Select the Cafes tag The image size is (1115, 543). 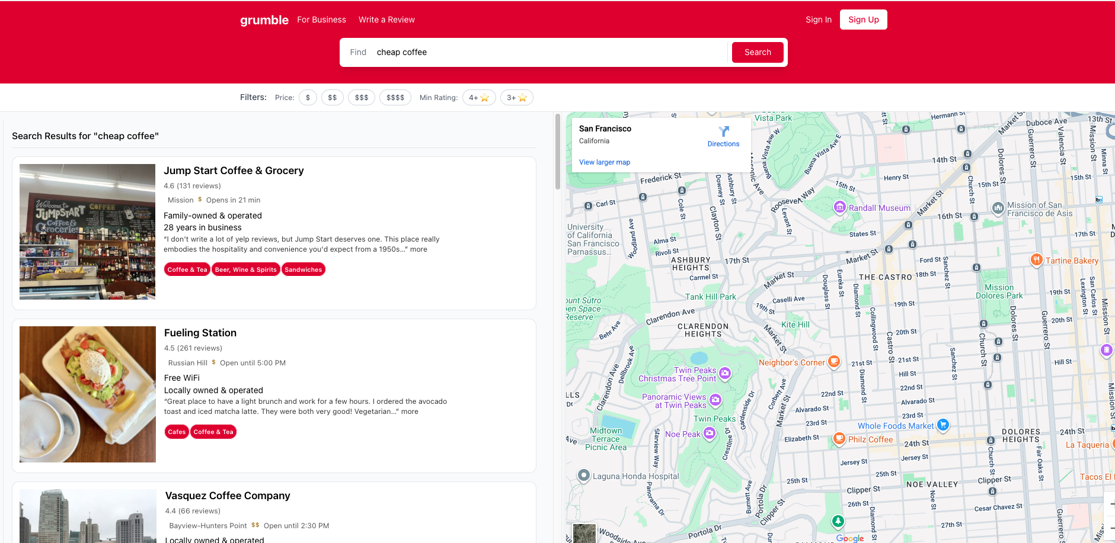[x=177, y=432]
